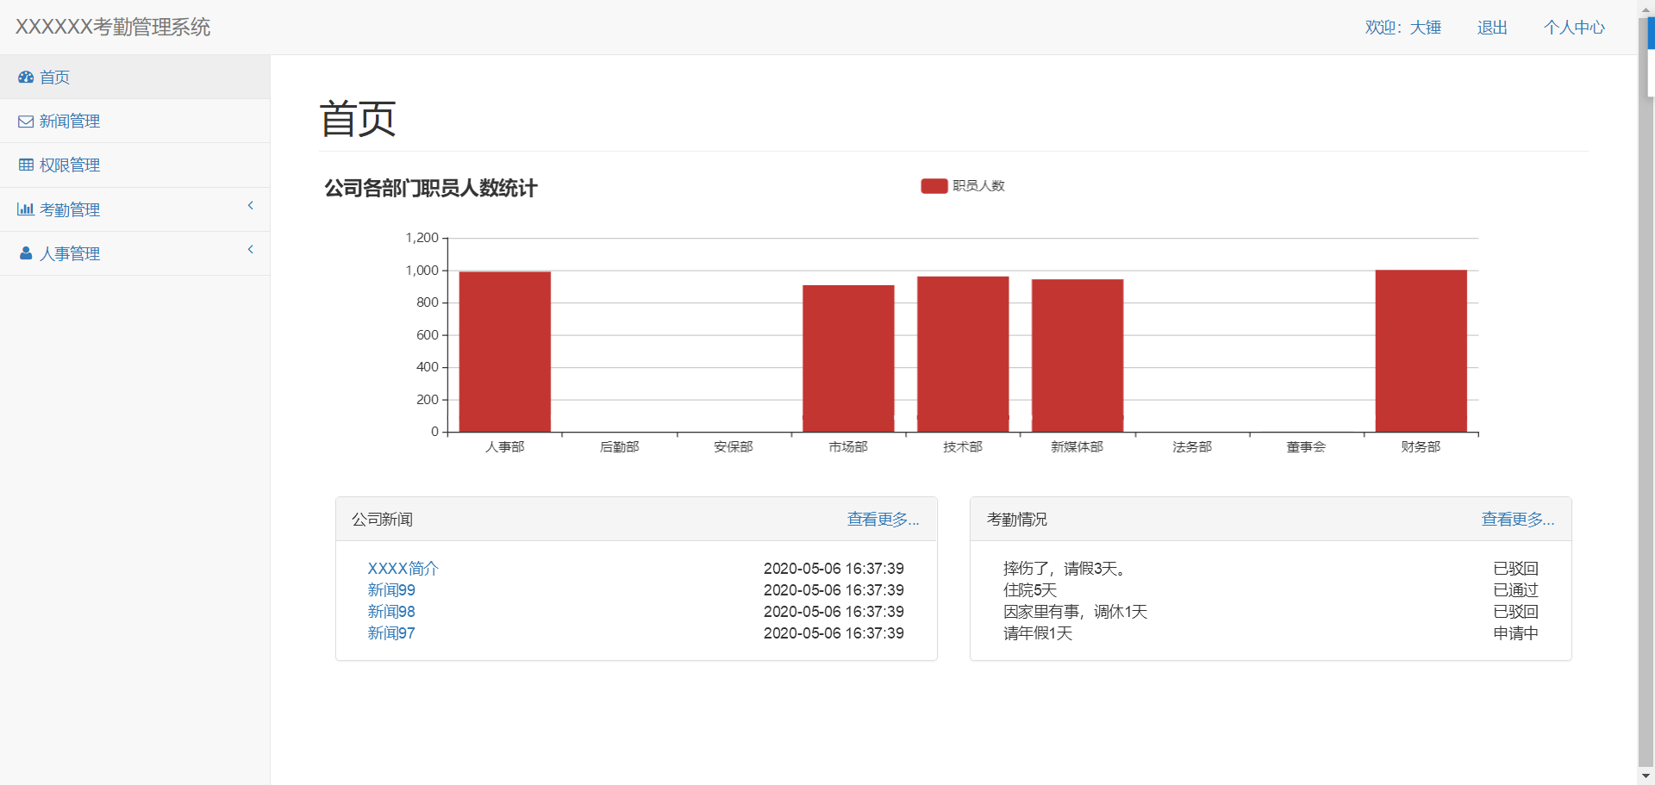Select 人事管理 sidebar menu label
Viewport: 1655px width, 785px height.
coord(70,253)
